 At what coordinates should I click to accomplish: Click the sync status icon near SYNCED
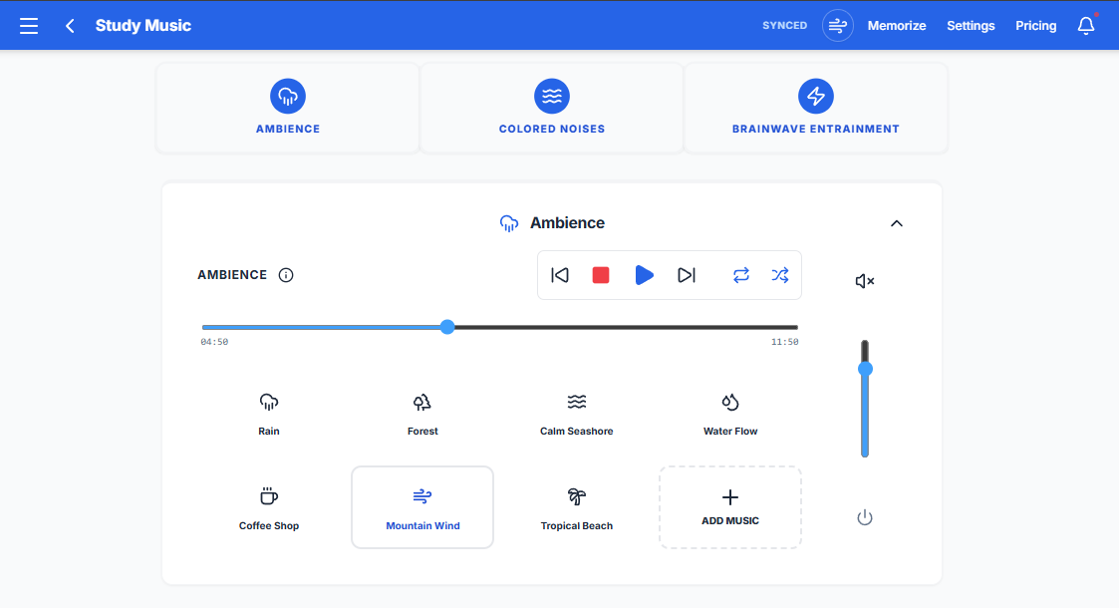coord(837,25)
